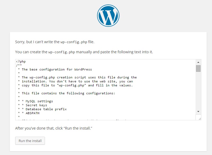Click the empty scrollbar track below the thumb
Viewport: 212px width, 155px height.
tap(198, 90)
